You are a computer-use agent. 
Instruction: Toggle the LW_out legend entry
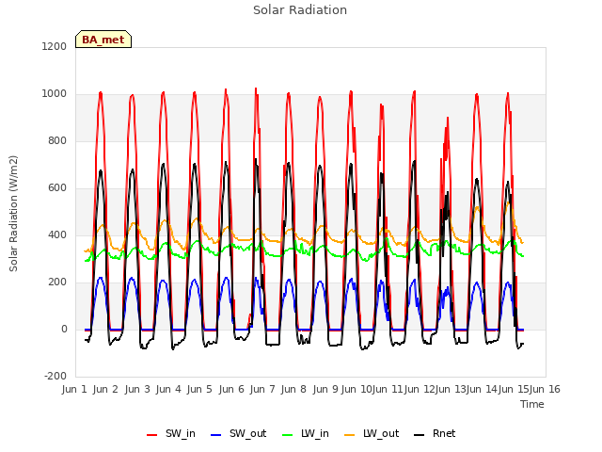tap(372, 433)
